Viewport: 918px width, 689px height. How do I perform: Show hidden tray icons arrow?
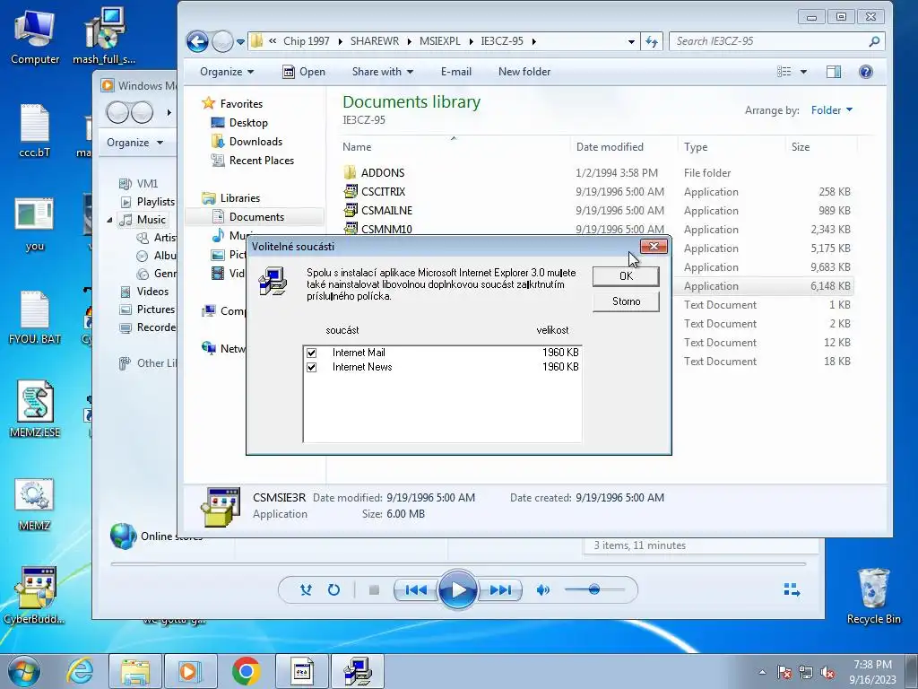tap(762, 672)
